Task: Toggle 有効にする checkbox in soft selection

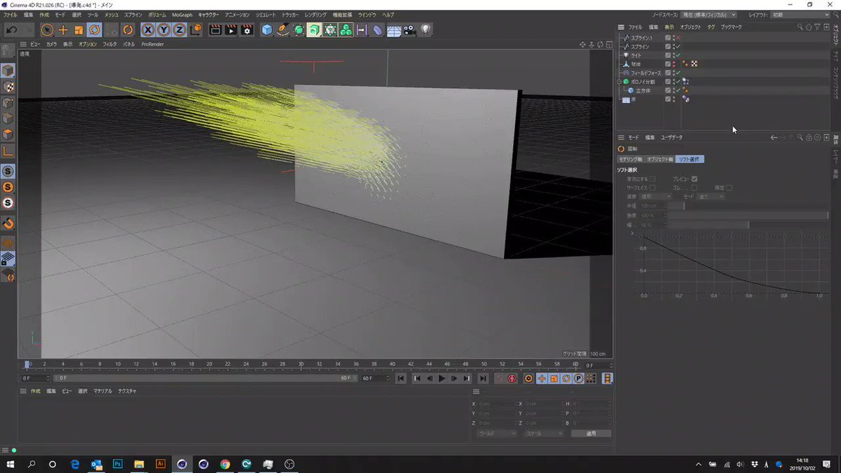Action: 652,179
